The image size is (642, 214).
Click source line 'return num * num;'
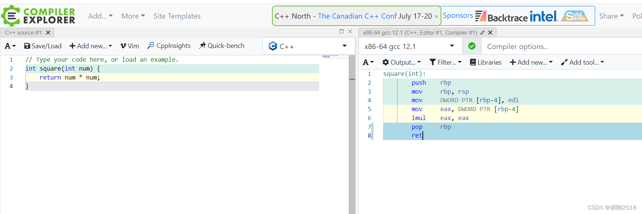tap(70, 77)
